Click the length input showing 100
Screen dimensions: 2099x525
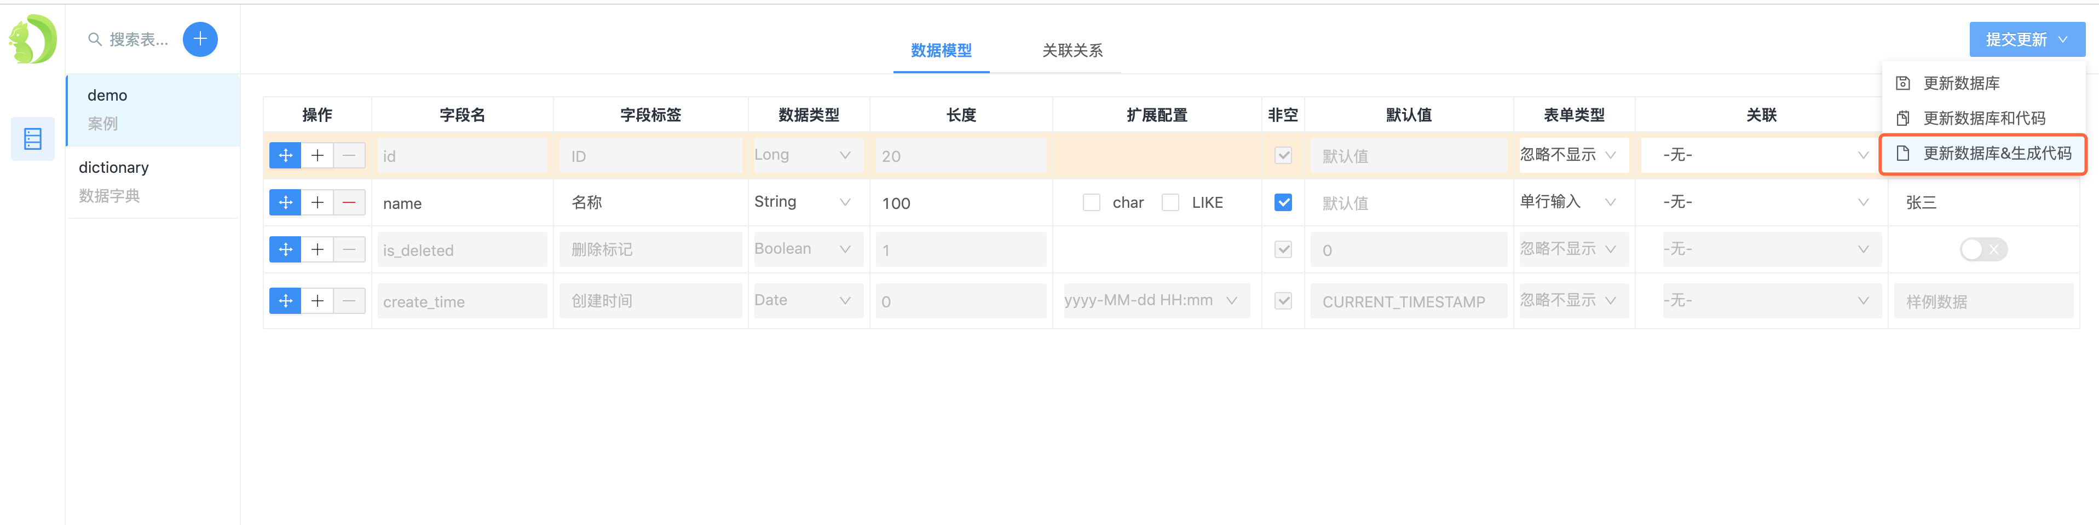[961, 203]
